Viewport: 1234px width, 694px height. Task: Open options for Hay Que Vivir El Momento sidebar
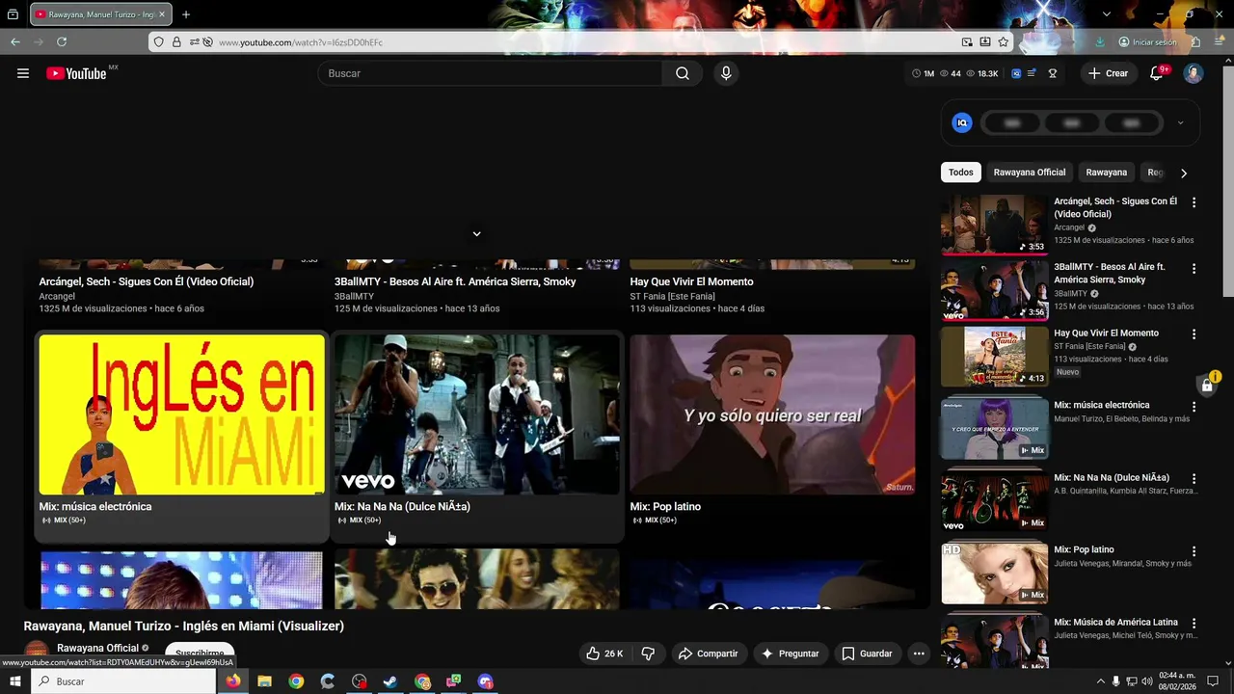[x=1194, y=334]
